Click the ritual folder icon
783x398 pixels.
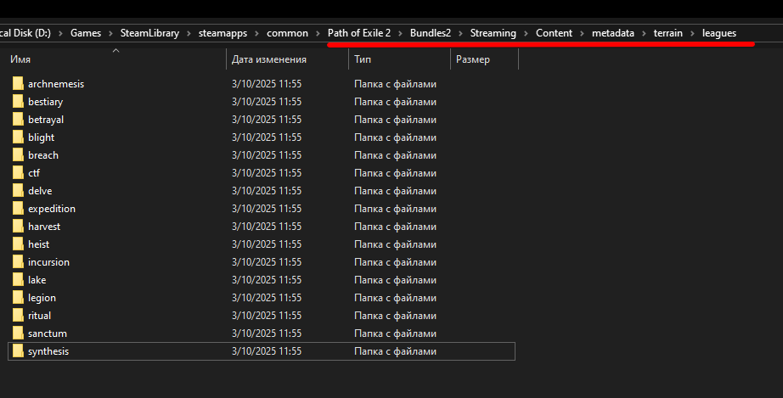coord(18,316)
